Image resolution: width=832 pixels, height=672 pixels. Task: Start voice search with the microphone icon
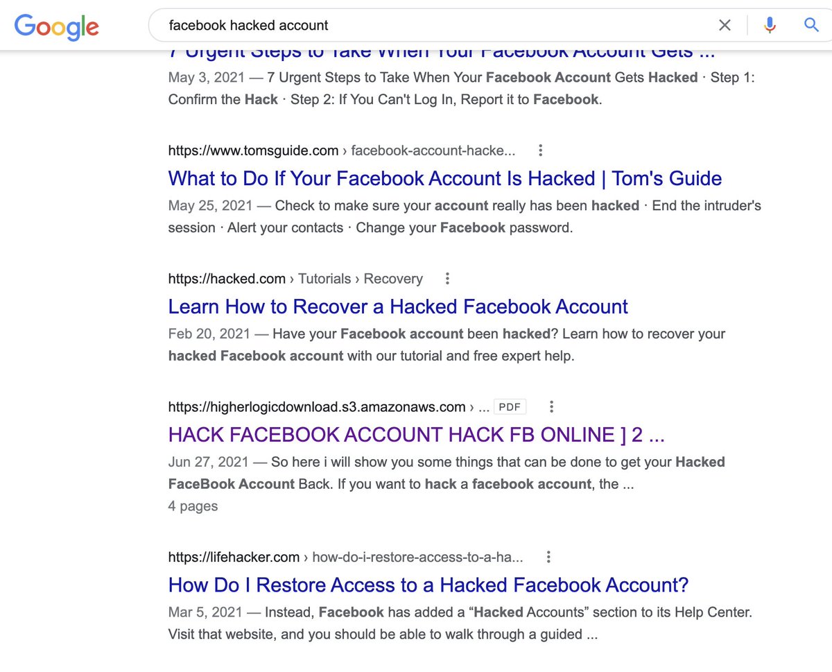(x=770, y=26)
